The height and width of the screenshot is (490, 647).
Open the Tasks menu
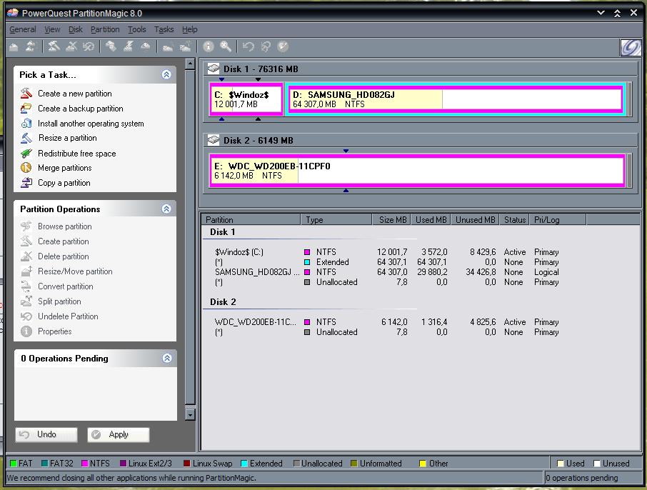(x=164, y=29)
